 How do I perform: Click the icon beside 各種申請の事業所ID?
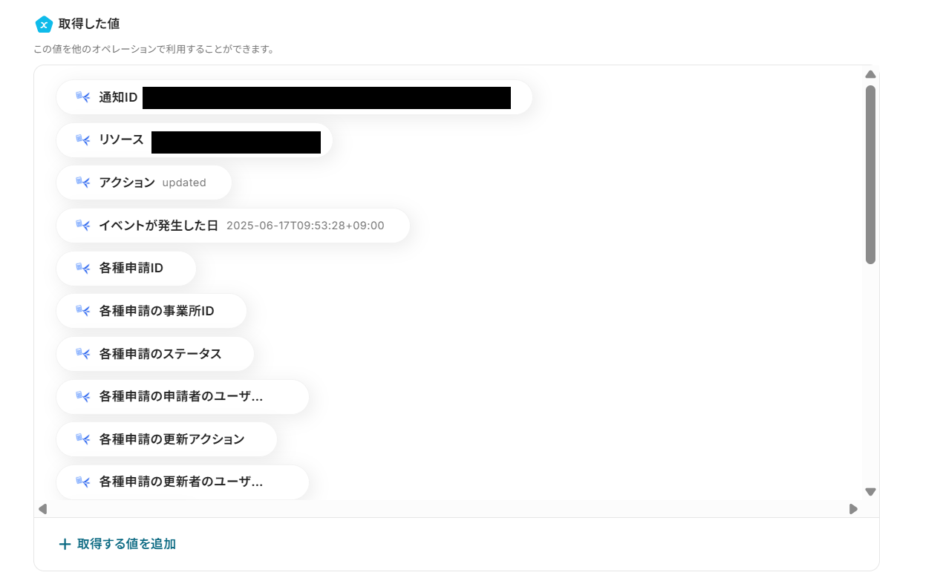[x=82, y=311]
